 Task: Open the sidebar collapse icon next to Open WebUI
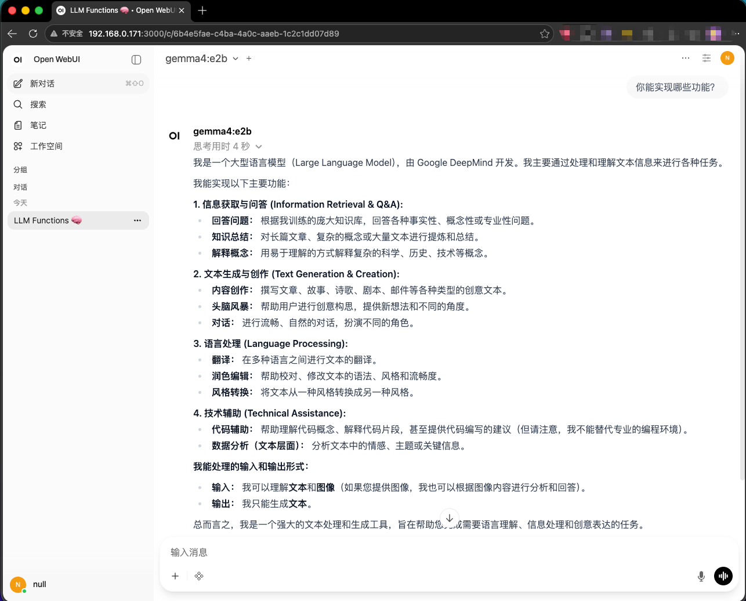pyautogui.click(x=136, y=59)
